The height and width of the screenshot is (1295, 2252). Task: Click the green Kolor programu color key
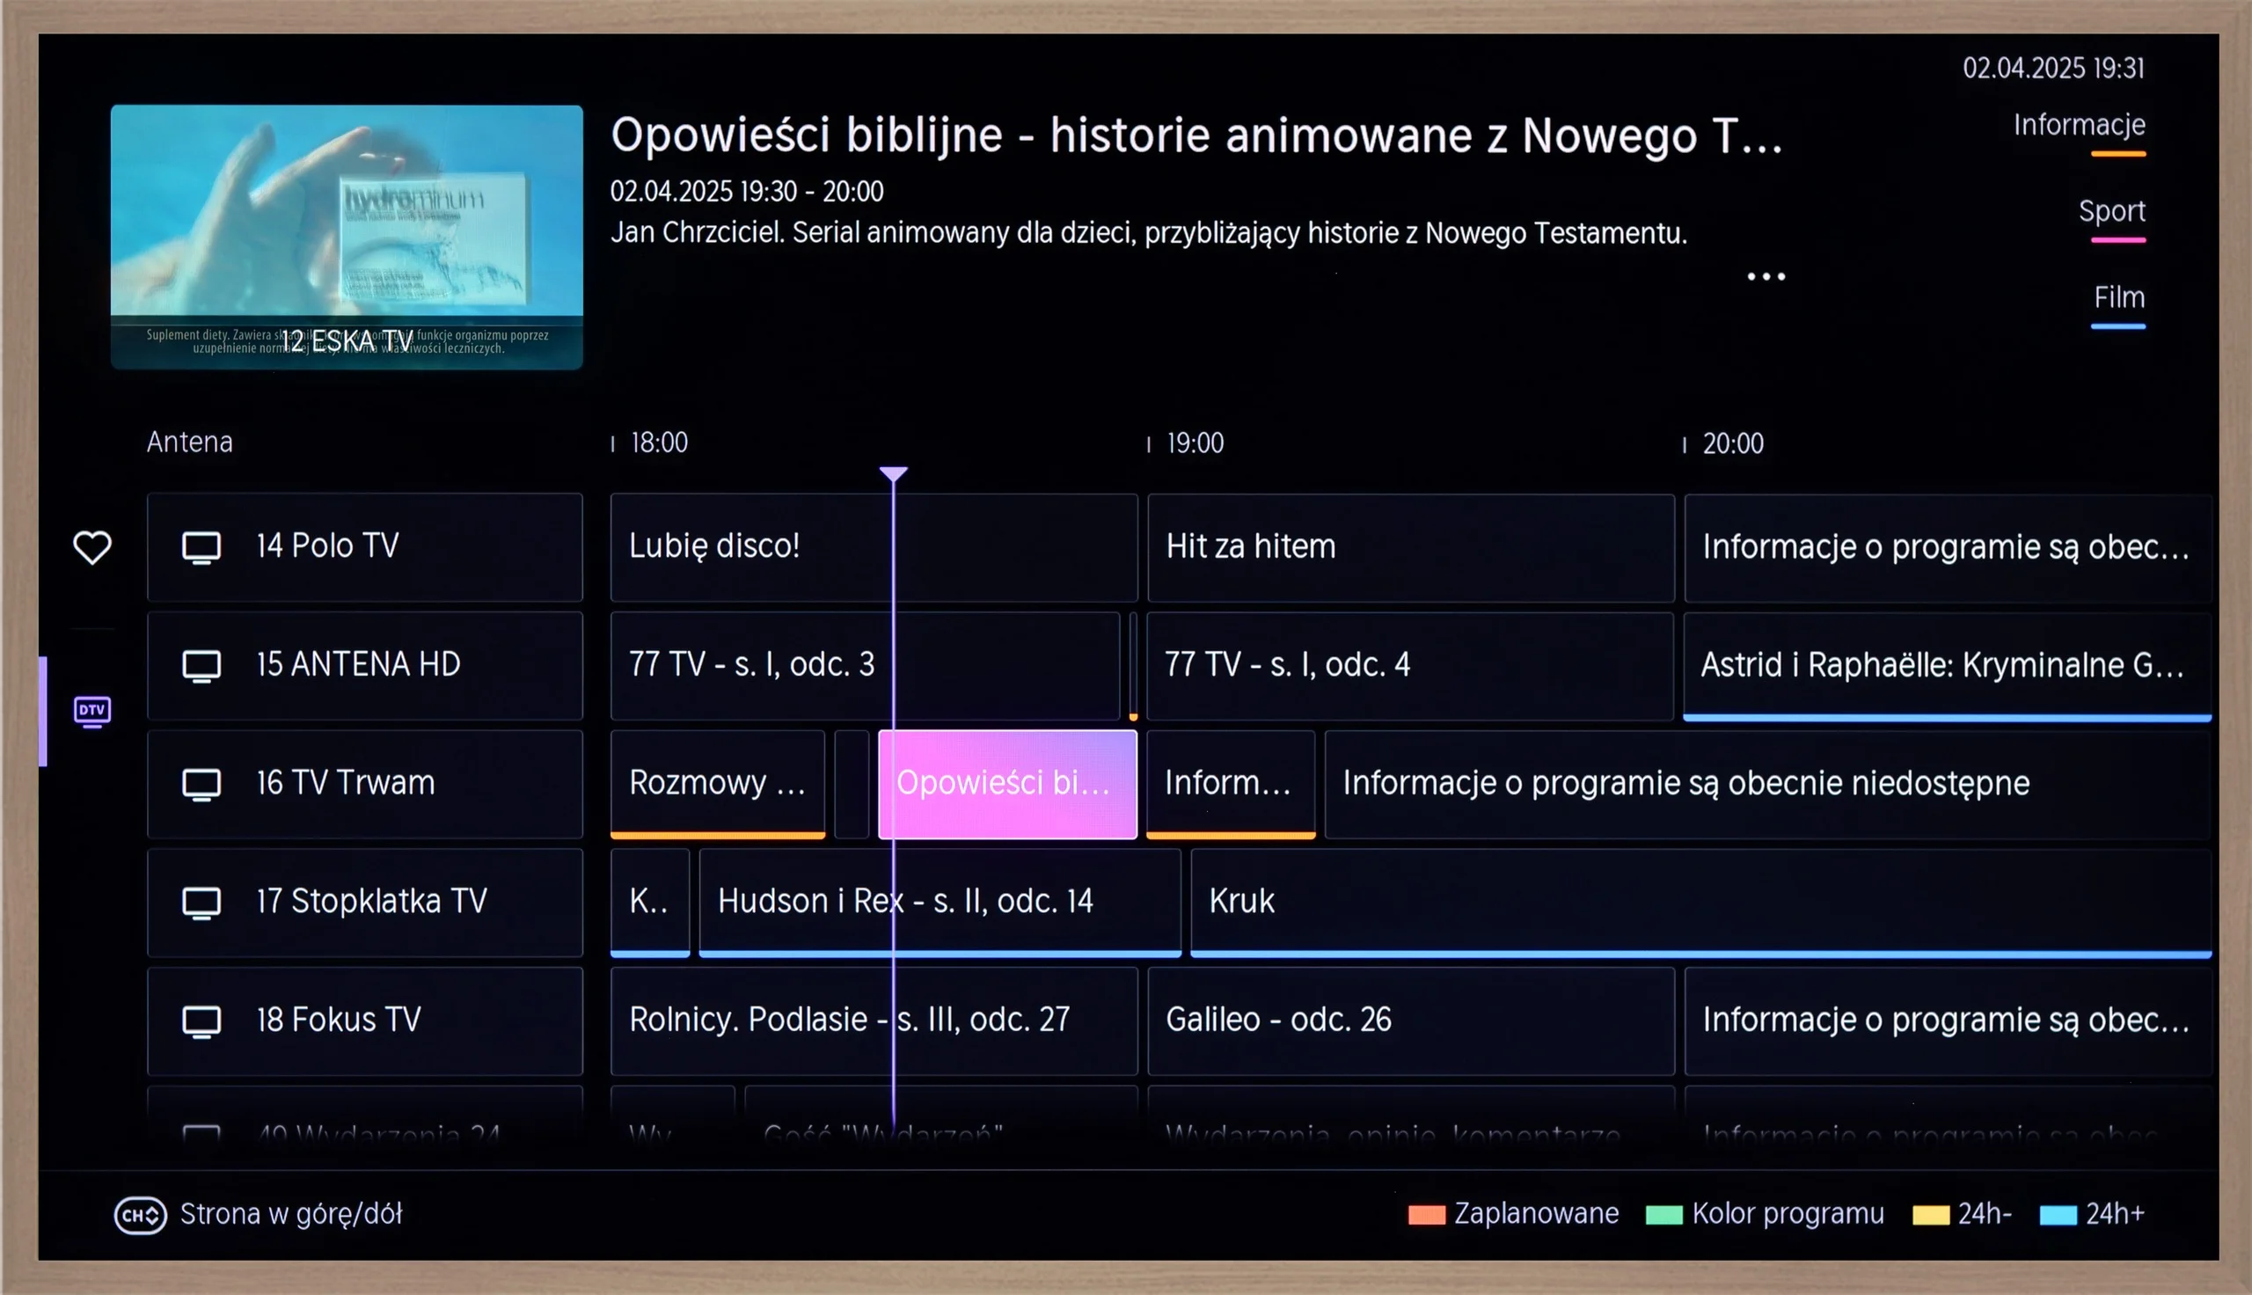[x=1663, y=1215]
